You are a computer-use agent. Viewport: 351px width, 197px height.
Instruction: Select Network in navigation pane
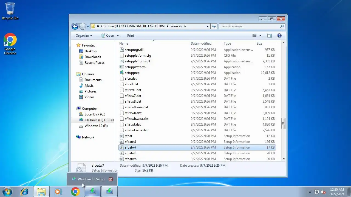pos(88,137)
